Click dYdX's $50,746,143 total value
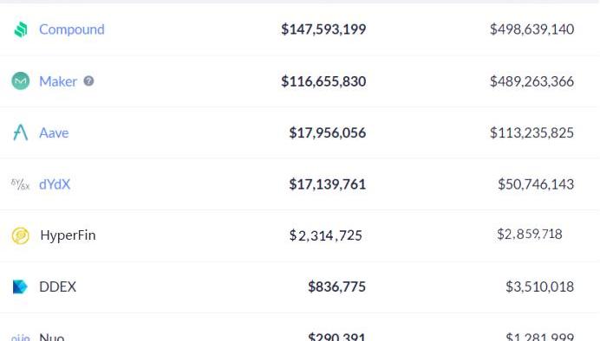Screen dimensions: 600x341 tap(536, 184)
